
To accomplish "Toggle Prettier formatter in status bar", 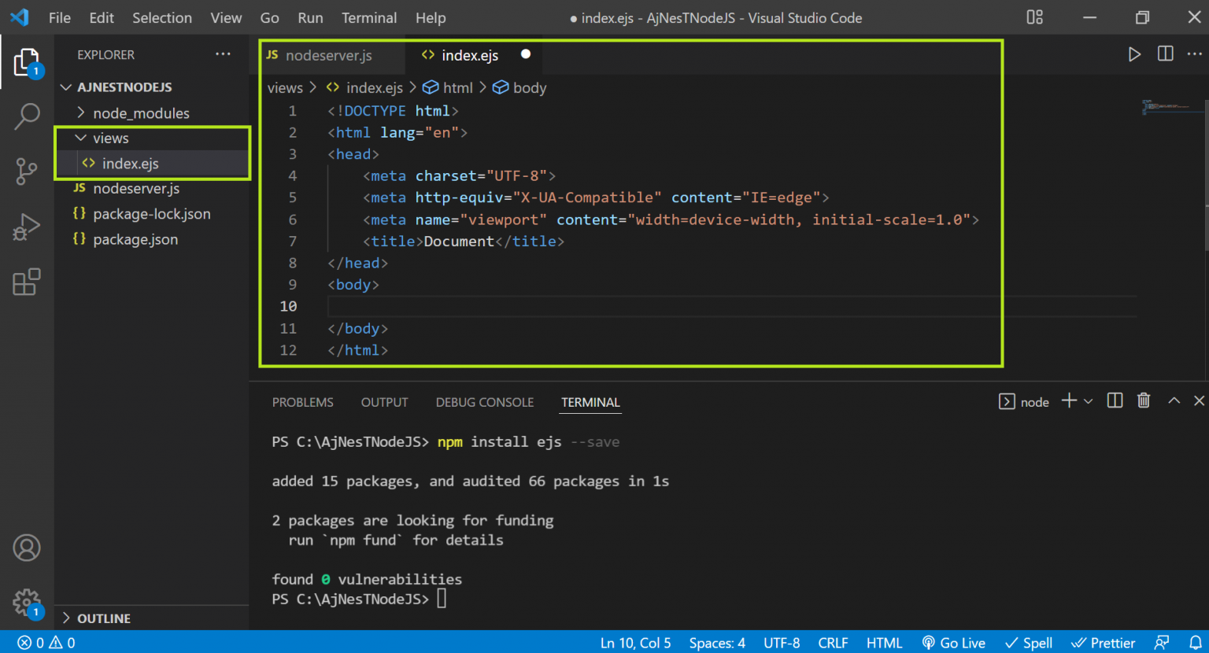I will pyautogui.click(x=1103, y=643).
